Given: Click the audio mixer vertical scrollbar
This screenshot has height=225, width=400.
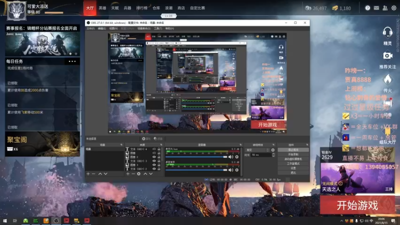Looking at the screenshot, I should (x=241, y=161).
